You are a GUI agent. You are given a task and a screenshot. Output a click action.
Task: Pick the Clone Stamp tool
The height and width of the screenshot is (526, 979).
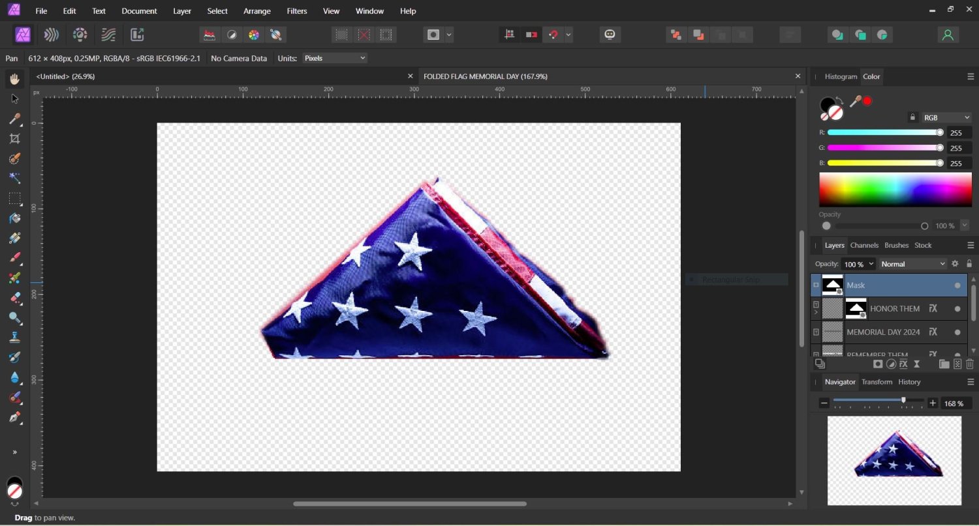(14, 337)
